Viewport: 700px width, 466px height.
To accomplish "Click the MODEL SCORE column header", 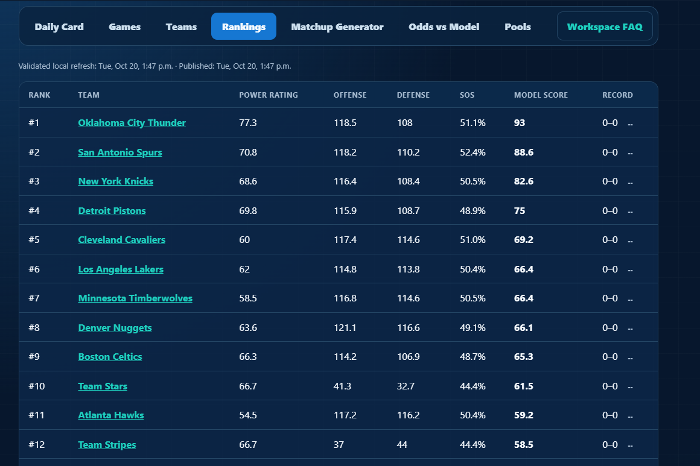I will pos(541,95).
